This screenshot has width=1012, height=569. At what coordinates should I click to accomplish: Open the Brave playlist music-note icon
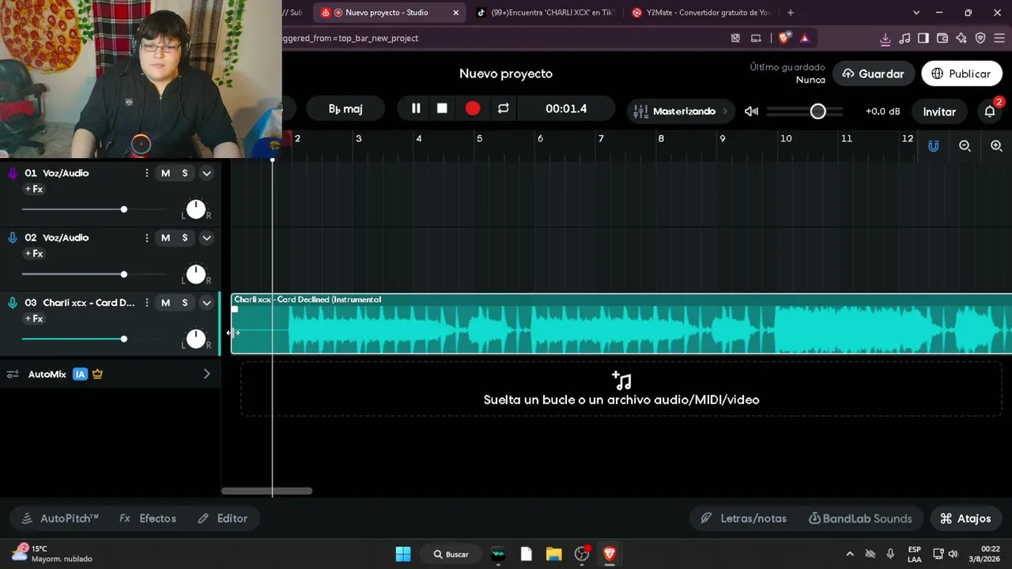pos(904,38)
